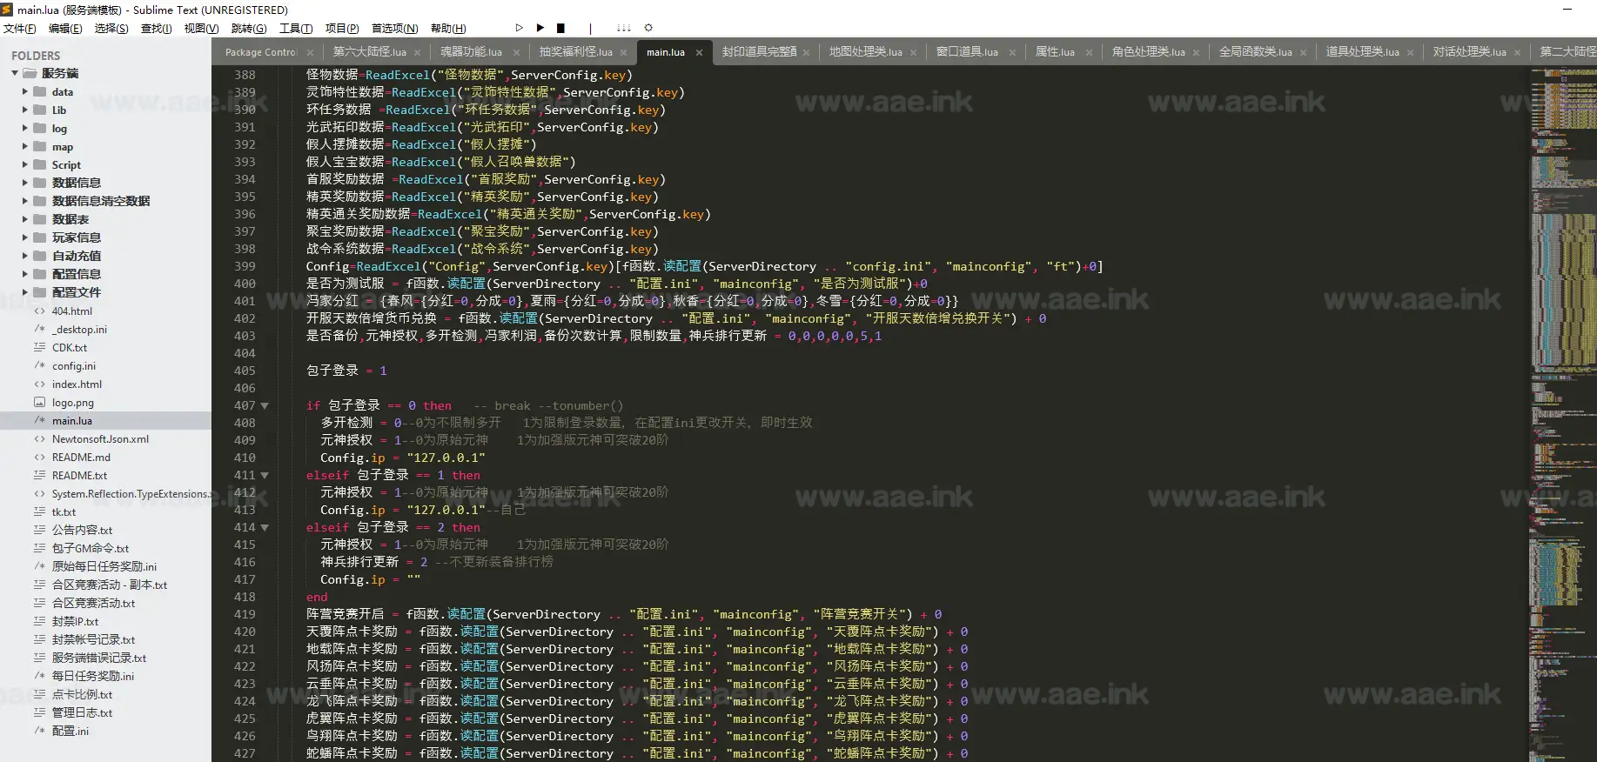Fold the if block at line 407
The height and width of the screenshot is (762, 1597).
(x=265, y=406)
